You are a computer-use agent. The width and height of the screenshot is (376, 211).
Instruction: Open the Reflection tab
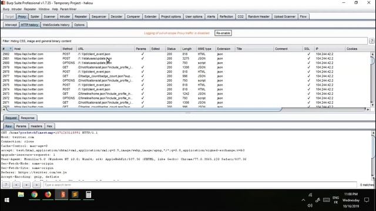click(x=226, y=16)
